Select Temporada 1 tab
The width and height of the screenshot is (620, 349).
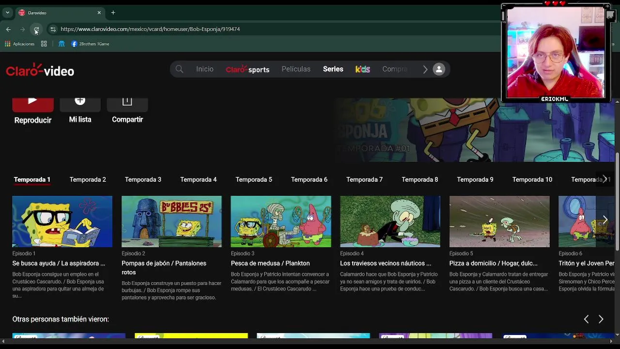coord(32,179)
